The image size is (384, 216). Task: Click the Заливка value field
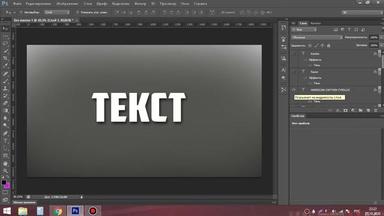pyautogui.click(x=374, y=46)
